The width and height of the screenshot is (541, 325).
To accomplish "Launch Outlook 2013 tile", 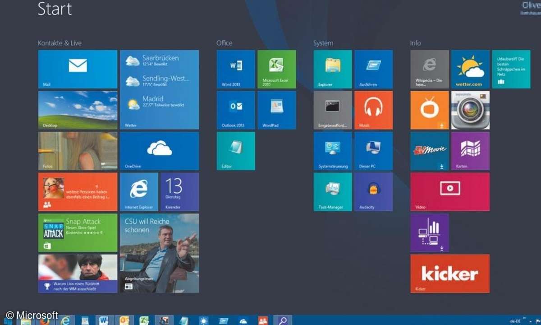I will point(236,110).
